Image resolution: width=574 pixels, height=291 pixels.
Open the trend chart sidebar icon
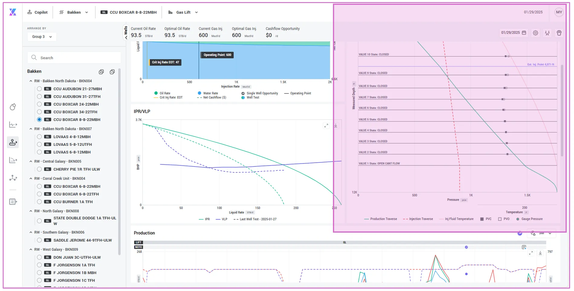click(x=13, y=125)
